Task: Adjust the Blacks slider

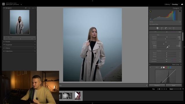Action: click(167, 48)
